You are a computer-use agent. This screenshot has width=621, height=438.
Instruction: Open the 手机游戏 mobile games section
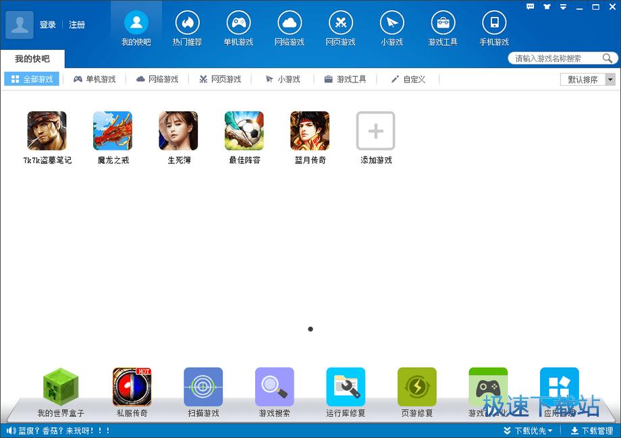(x=494, y=28)
